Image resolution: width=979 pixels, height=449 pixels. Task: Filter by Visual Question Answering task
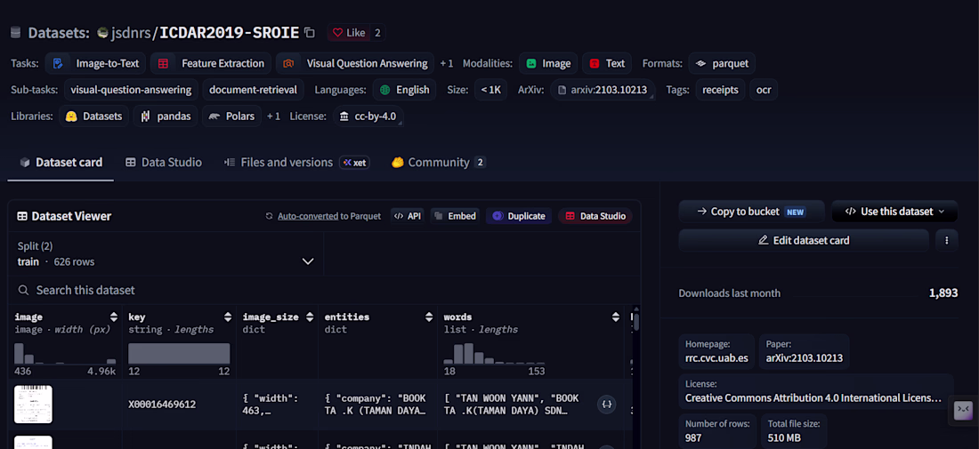click(354, 63)
